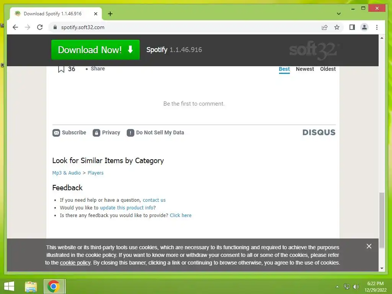The height and width of the screenshot is (294, 392).
Task: Sort comments by Best
Action: point(284,69)
